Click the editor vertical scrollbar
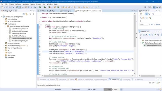This screenshot has width=162, height=91. [x=134, y=31]
